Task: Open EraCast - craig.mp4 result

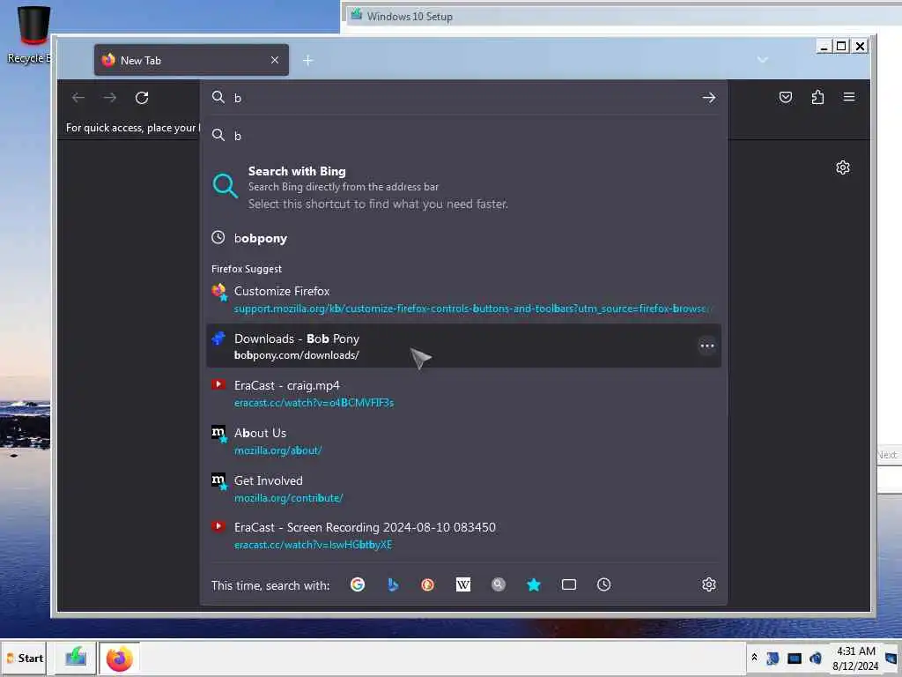Action: [463, 394]
